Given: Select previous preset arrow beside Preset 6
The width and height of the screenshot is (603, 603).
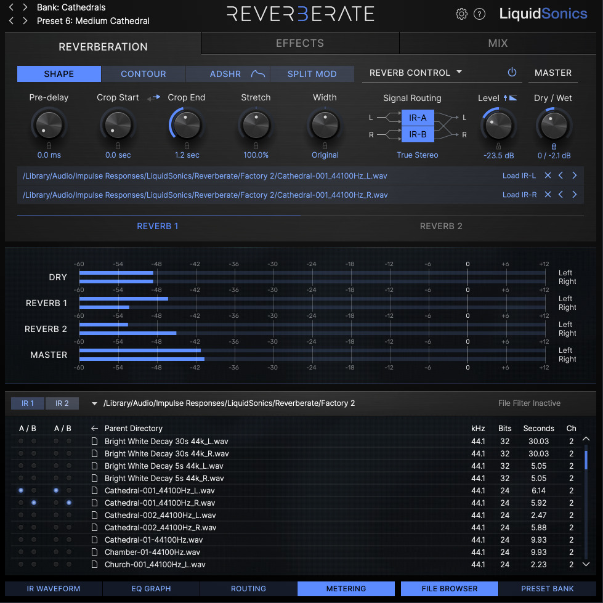Looking at the screenshot, I should [12, 20].
